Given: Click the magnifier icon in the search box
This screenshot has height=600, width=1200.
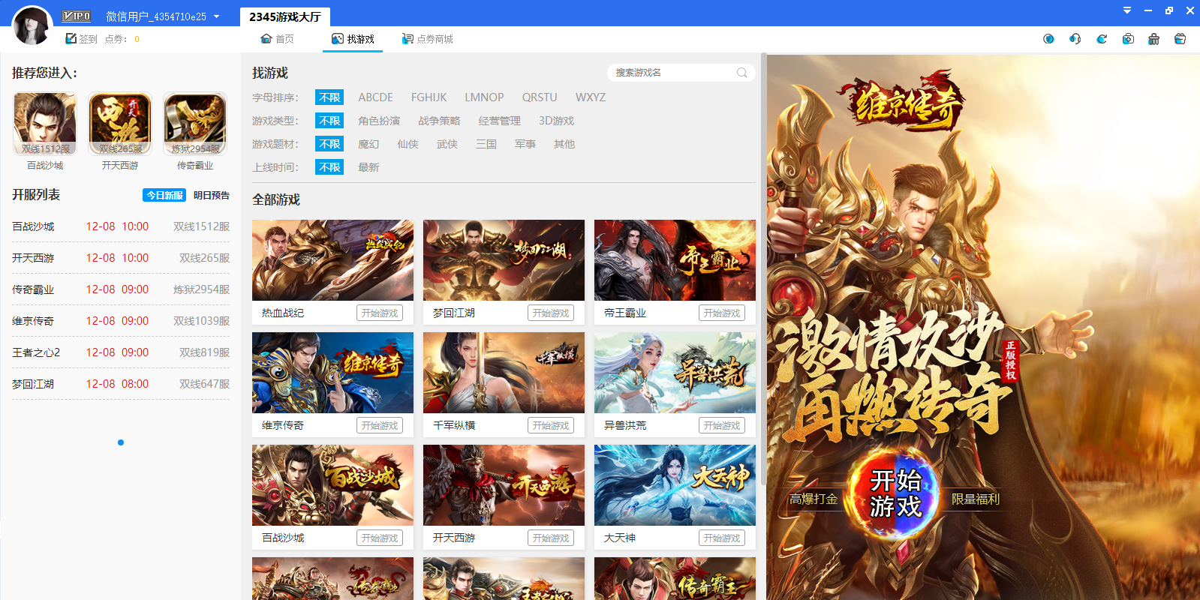Looking at the screenshot, I should tap(741, 73).
